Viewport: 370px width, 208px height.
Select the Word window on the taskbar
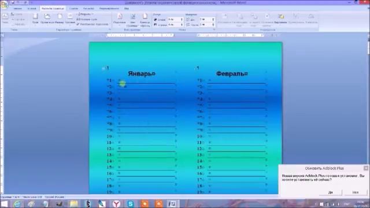pyautogui.click(x=172, y=204)
